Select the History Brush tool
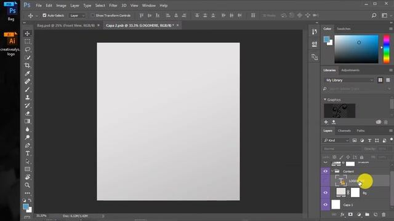This screenshot has width=394, height=221. point(27,105)
